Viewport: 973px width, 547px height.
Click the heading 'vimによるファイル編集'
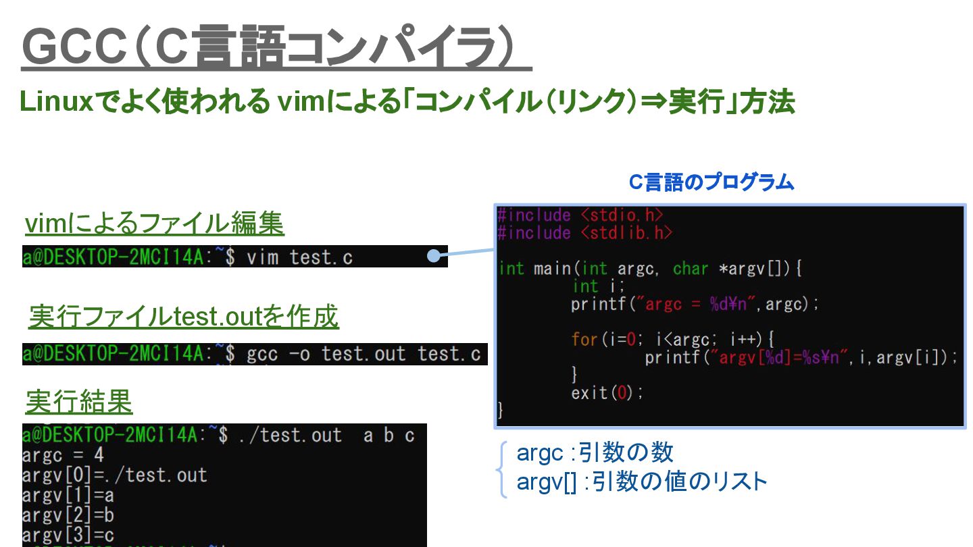154,224
